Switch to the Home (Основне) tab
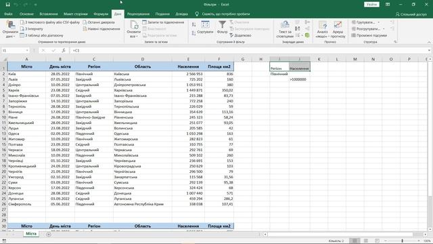The height and width of the screenshot is (244, 433). pos(26,14)
